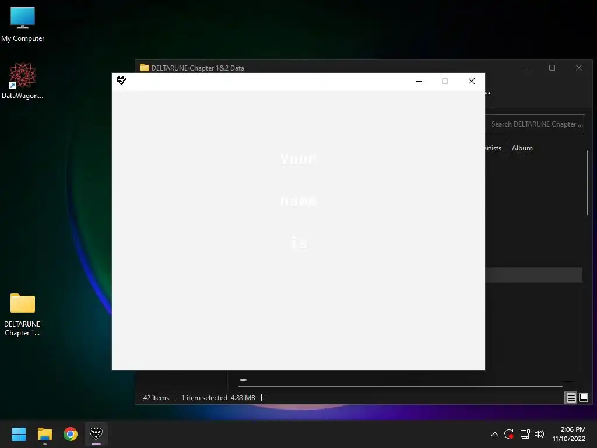Click the horizontal scrollbar in the Explorer window

tap(400, 386)
